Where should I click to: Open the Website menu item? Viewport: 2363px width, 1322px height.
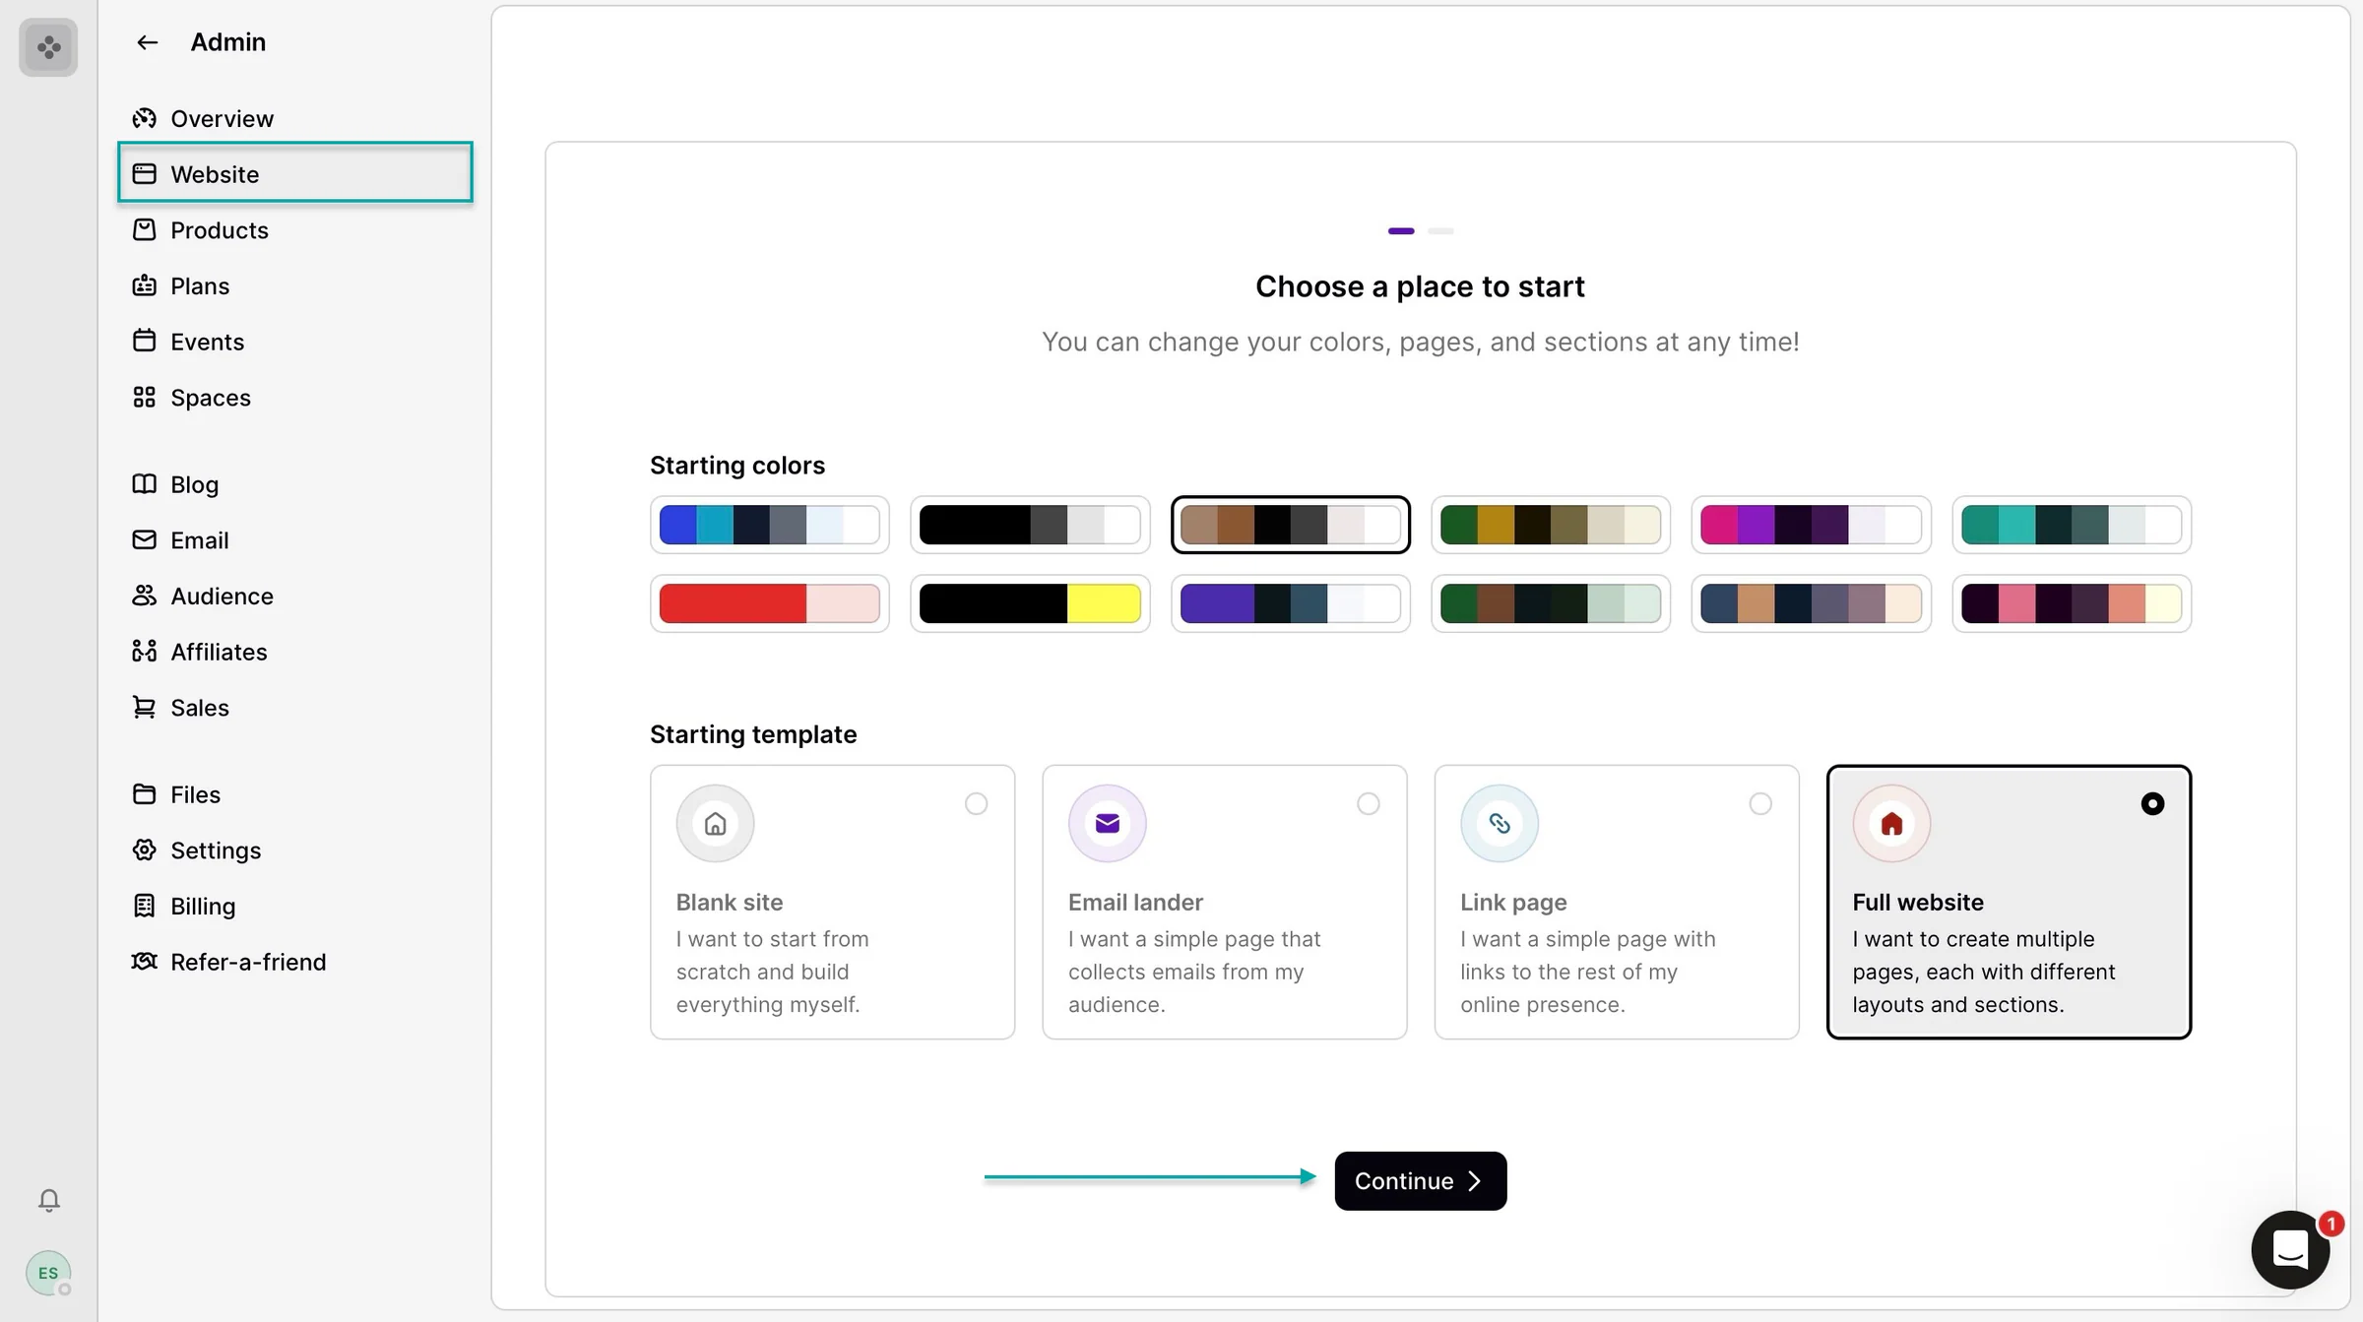pos(295,173)
